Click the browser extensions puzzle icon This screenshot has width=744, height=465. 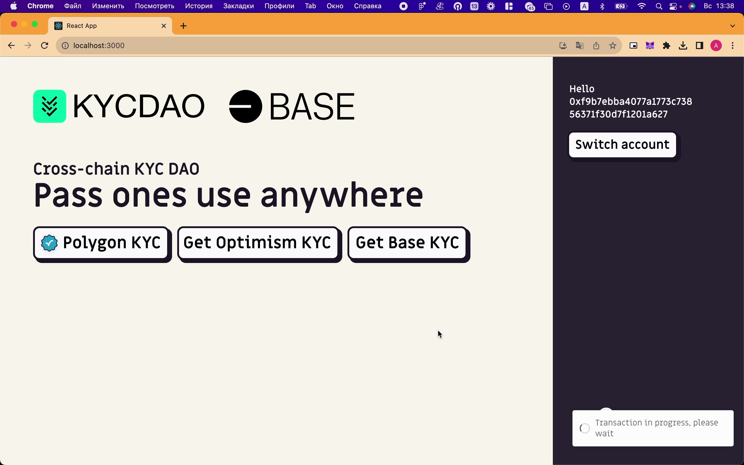(666, 45)
